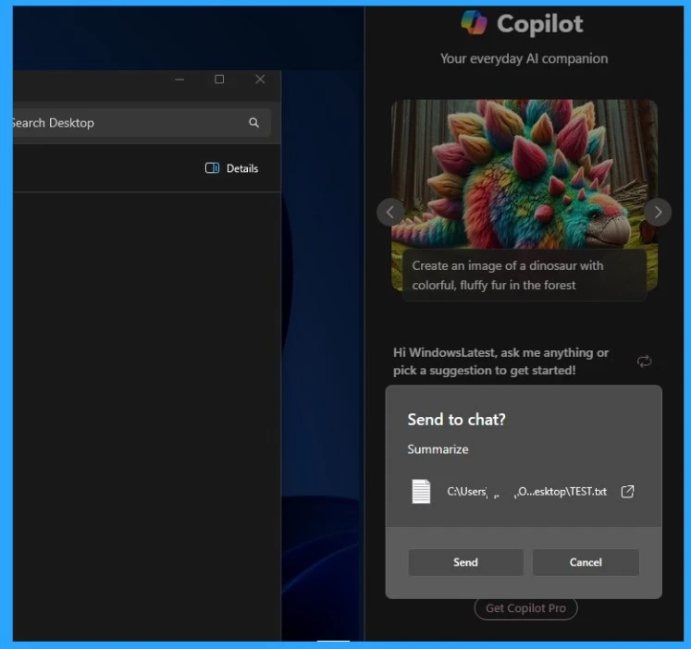
Task: Show next suggestion with right arrow
Action: 658,213
